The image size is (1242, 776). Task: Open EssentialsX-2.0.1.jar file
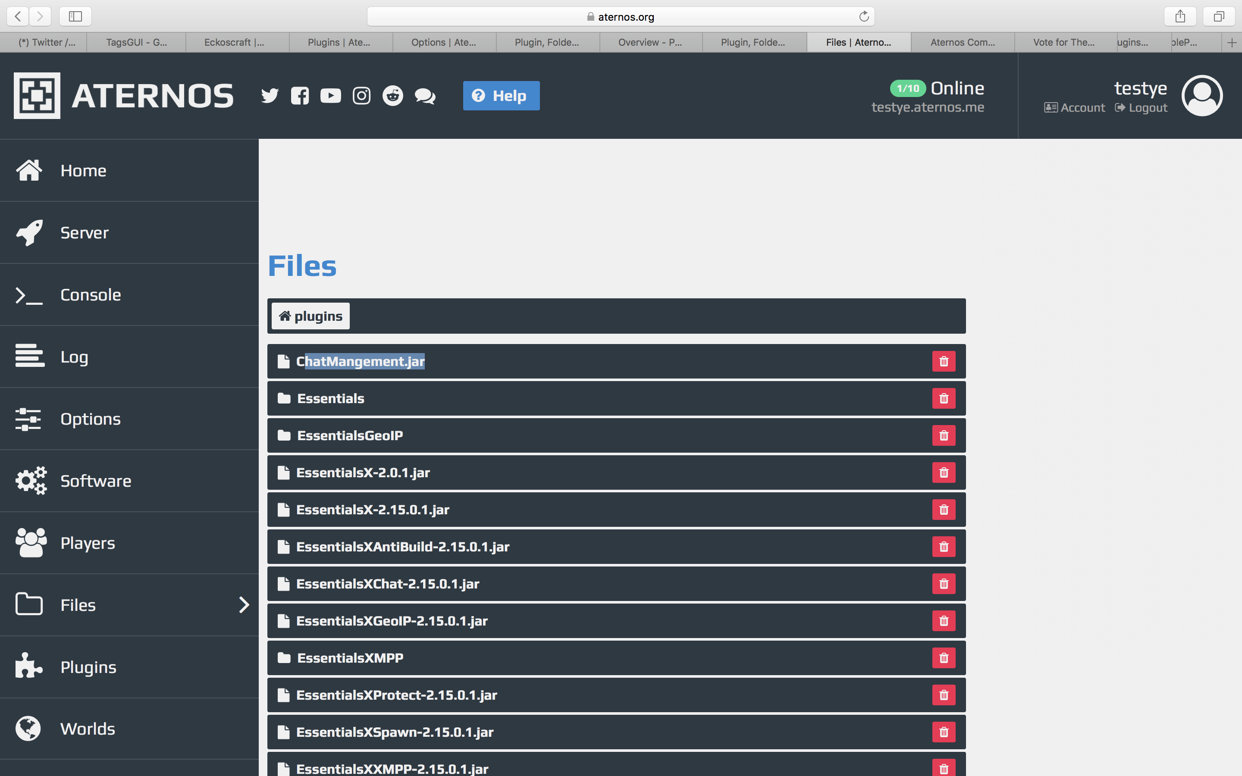[616, 472]
